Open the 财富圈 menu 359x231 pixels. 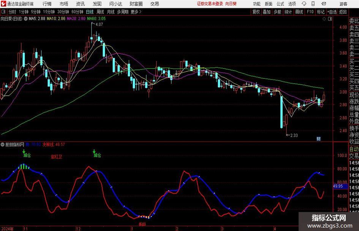pos(136,4)
